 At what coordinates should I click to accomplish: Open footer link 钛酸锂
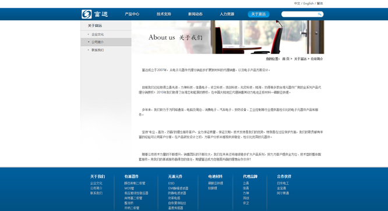[x=213, y=188]
